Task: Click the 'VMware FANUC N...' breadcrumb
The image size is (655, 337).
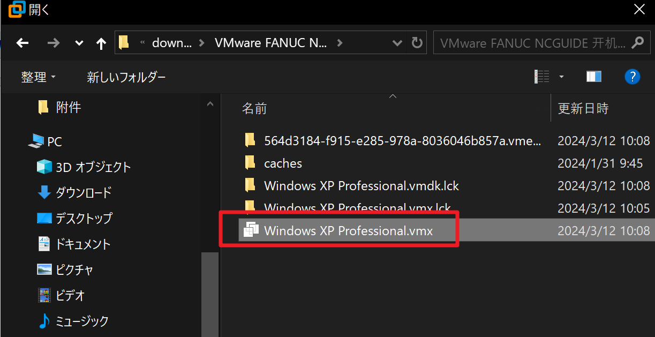Action: (x=270, y=43)
